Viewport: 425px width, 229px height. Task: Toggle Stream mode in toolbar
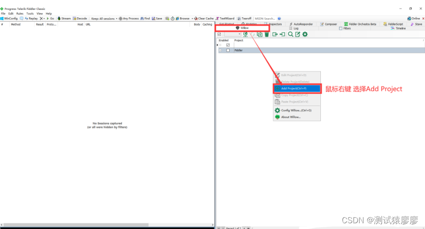[x=64, y=18]
